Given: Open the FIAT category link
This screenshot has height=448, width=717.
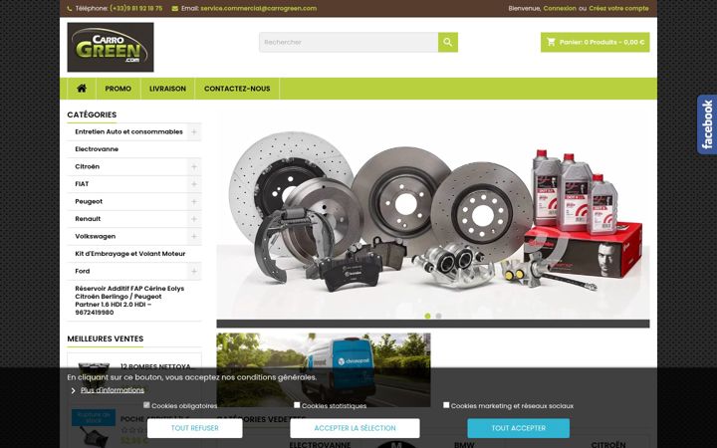Looking at the screenshot, I should point(82,184).
